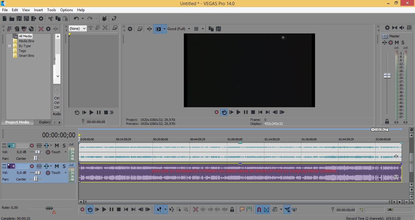Mute track 3
This screenshot has height=220, width=415.
(57, 146)
